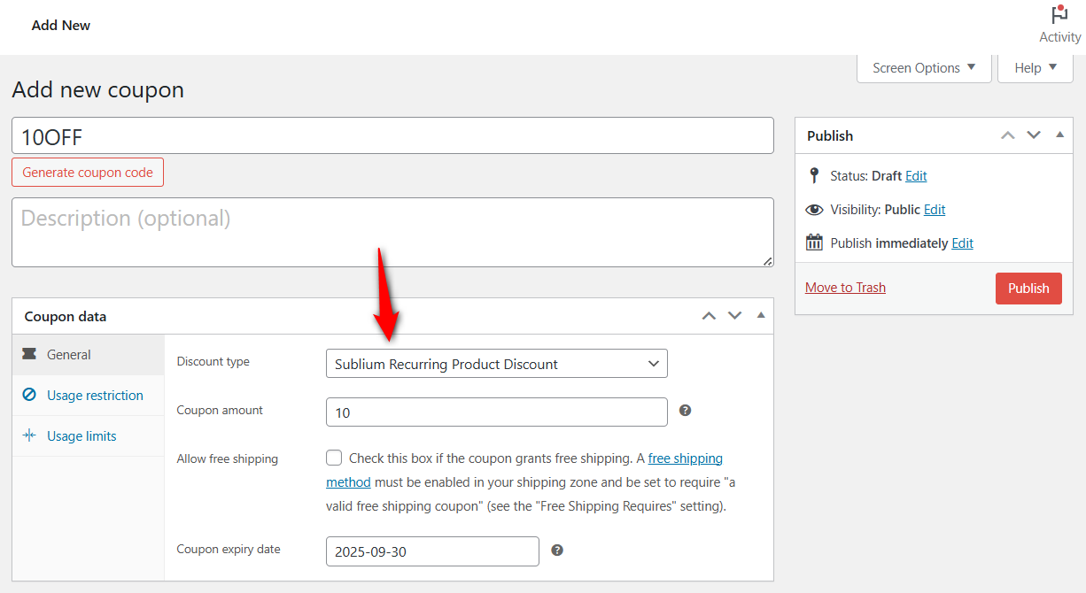Open the Move to Trash link
This screenshot has height=593, width=1086.
844,287
